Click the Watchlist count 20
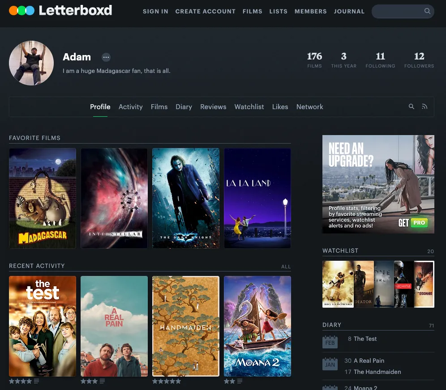Screen dimensions: 446x390 430,251
